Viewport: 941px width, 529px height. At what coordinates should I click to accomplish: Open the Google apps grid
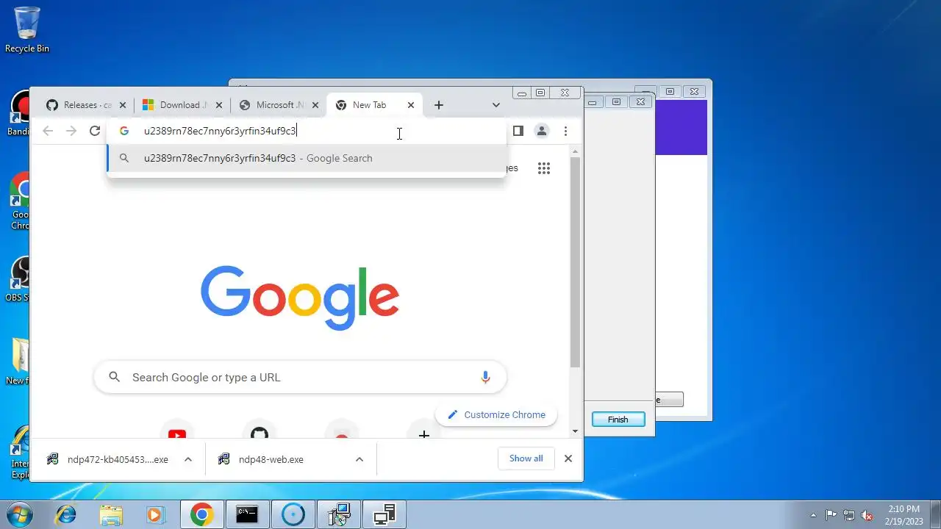tap(544, 168)
